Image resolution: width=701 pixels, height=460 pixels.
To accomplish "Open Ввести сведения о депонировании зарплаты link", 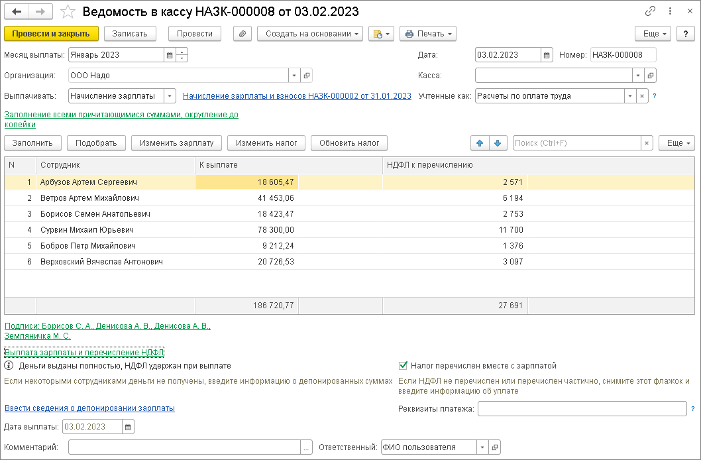I will click(89, 408).
